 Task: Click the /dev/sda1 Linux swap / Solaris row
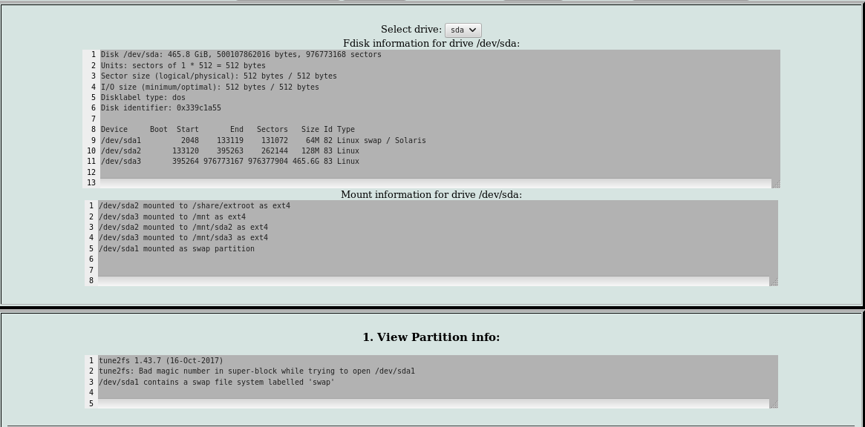coord(263,141)
